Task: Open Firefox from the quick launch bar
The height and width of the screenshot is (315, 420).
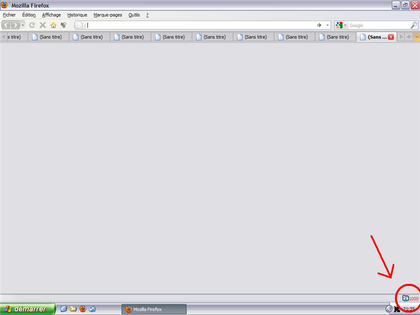Action: (x=82, y=309)
